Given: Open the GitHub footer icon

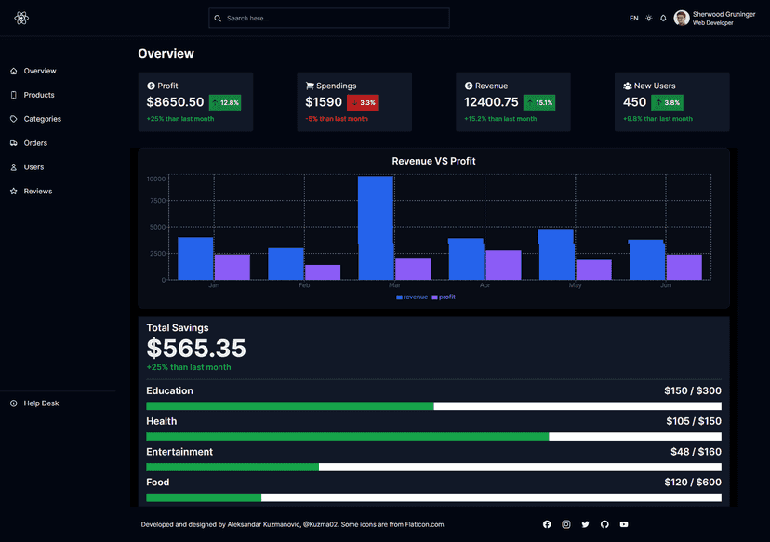Looking at the screenshot, I should (x=604, y=524).
